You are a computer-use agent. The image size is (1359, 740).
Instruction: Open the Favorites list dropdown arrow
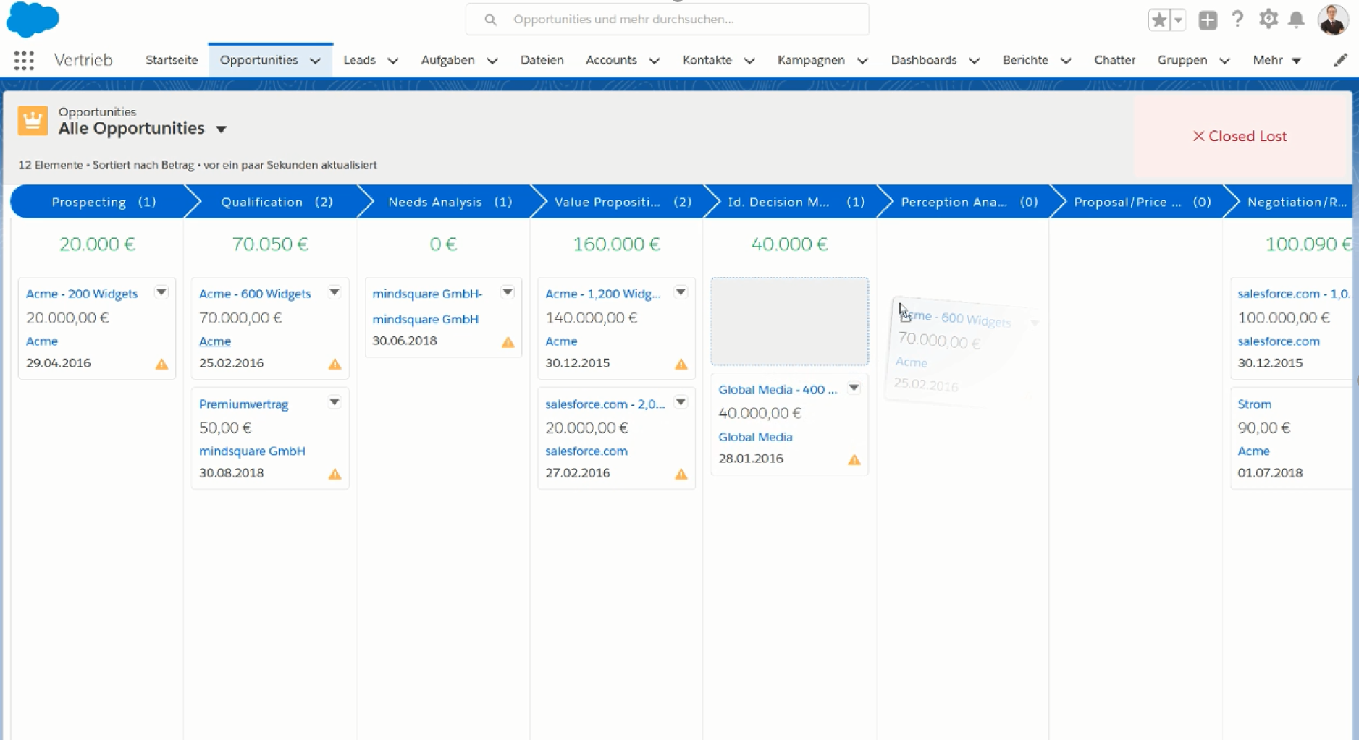(x=1178, y=20)
